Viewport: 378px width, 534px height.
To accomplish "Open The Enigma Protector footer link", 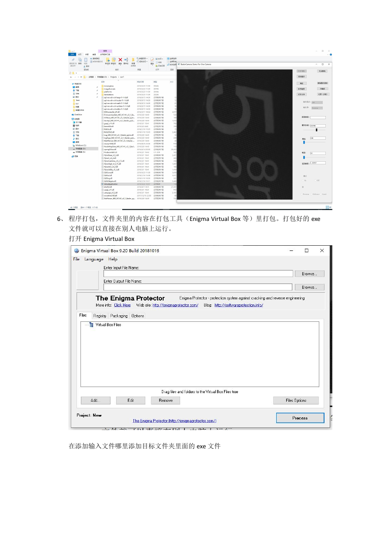I will click(x=174, y=421).
